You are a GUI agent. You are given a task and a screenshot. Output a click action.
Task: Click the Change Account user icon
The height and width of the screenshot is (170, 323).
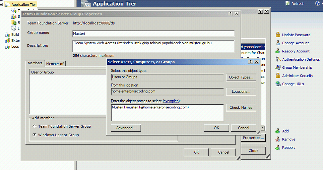[x=278, y=43]
